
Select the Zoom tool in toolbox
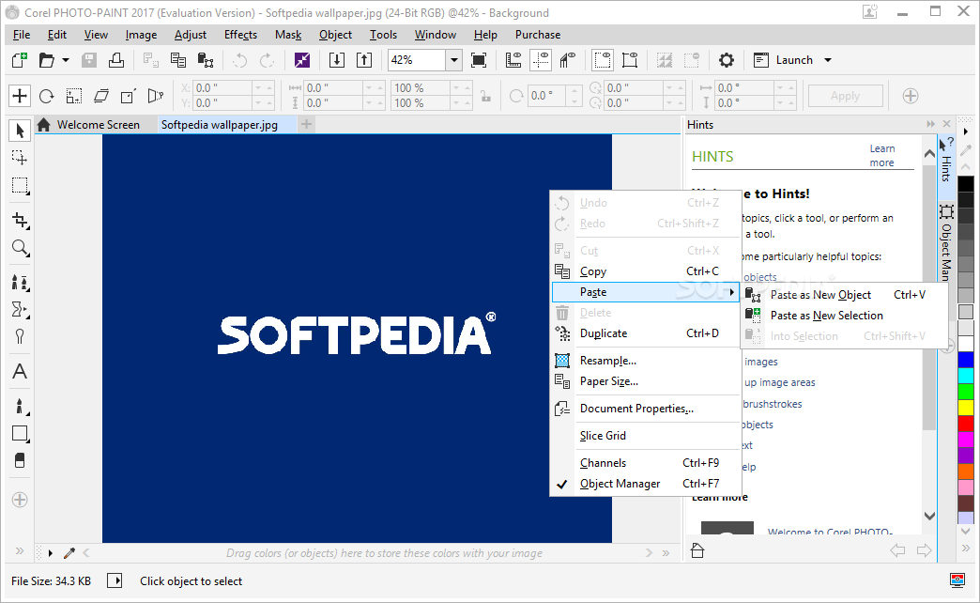click(20, 248)
